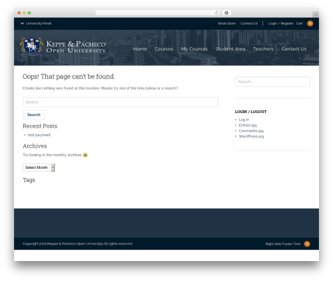The height and width of the screenshot is (281, 333).
Task: Click the smiley emoji after monthly archives text
Action: click(85, 155)
